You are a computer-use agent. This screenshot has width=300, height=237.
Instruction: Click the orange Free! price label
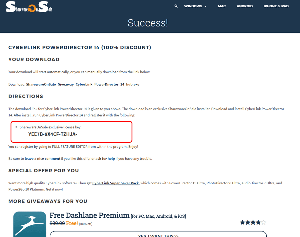tap(72, 223)
